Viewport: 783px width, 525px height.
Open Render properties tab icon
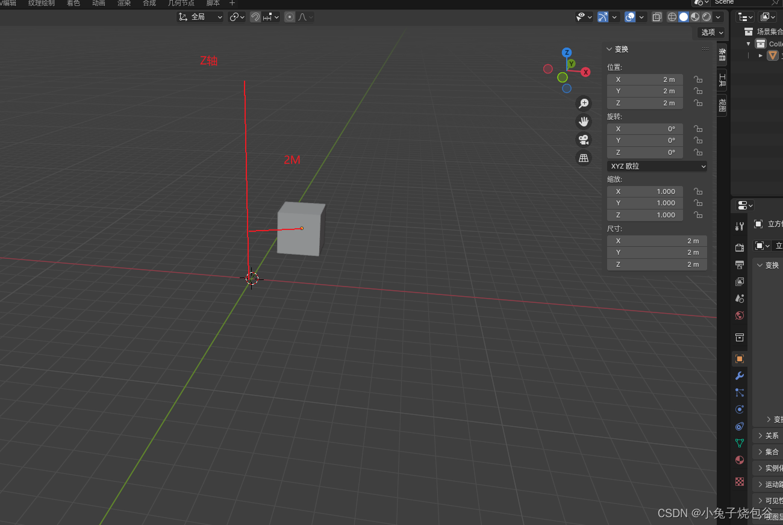[740, 247]
